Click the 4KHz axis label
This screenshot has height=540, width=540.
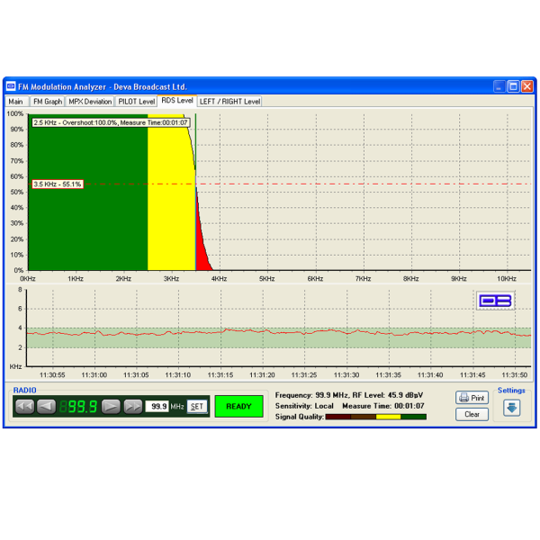pos(219,279)
